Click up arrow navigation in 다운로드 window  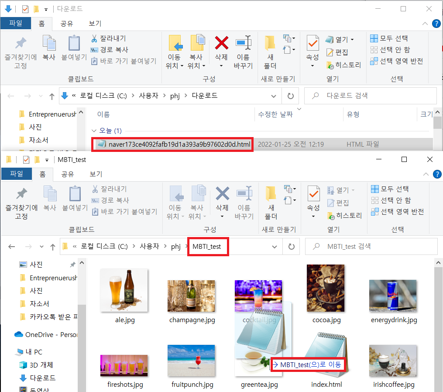click(52, 96)
